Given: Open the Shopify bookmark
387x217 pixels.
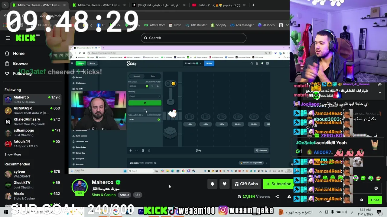Looking at the screenshot, I should pyautogui.click(x=219, y=25).
